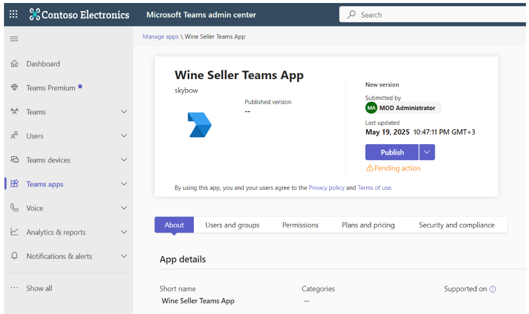529x314 pixels.
Task: Click the Analytics & reports chart icon
Action: 14,232
